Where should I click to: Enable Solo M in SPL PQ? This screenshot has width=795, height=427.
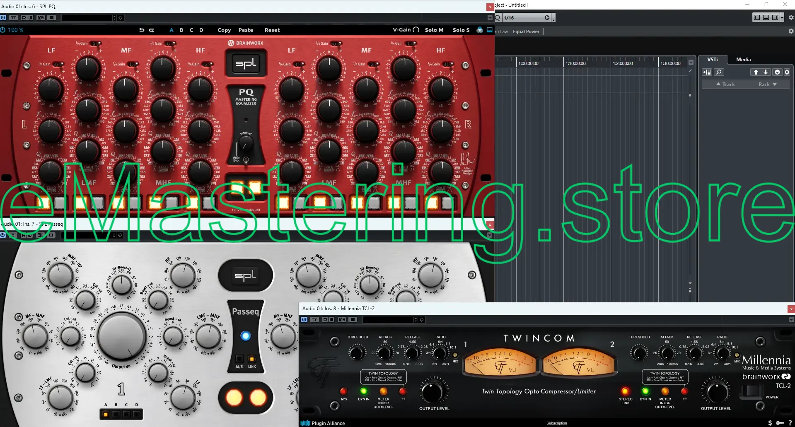coord(434,30)
